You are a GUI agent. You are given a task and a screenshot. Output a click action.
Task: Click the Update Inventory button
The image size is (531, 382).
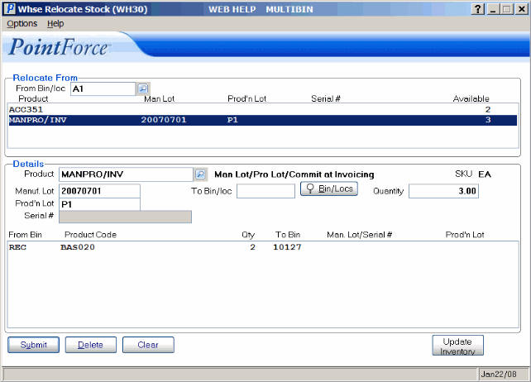[457, 346]
